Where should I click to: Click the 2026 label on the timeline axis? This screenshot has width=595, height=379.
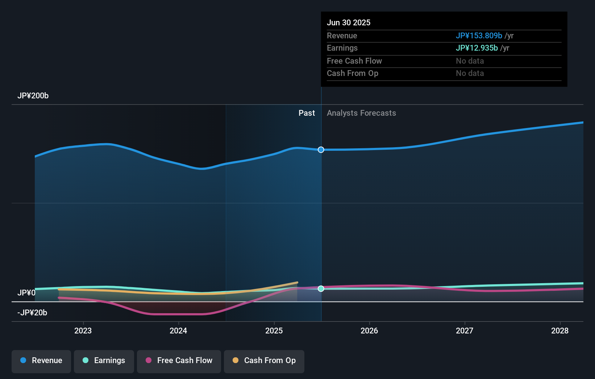[369, 330]
